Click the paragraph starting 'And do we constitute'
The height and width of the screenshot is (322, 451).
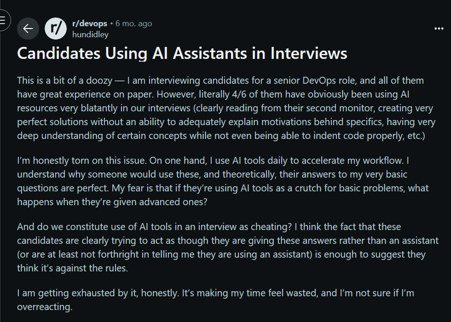point(228,247)
